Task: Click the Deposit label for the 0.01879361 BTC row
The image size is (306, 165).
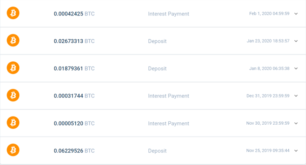Action: point(157,68)
